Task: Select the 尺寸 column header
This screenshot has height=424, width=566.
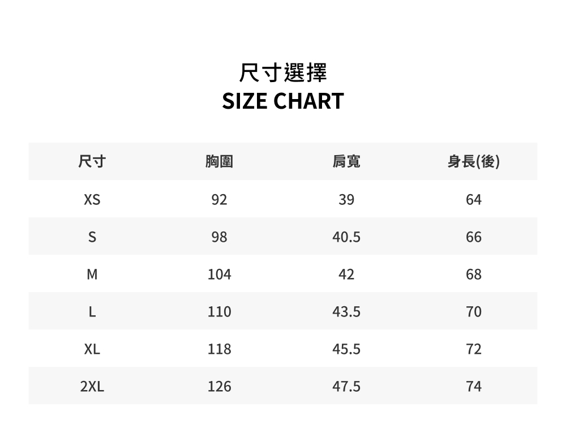Action: point(92,162)
